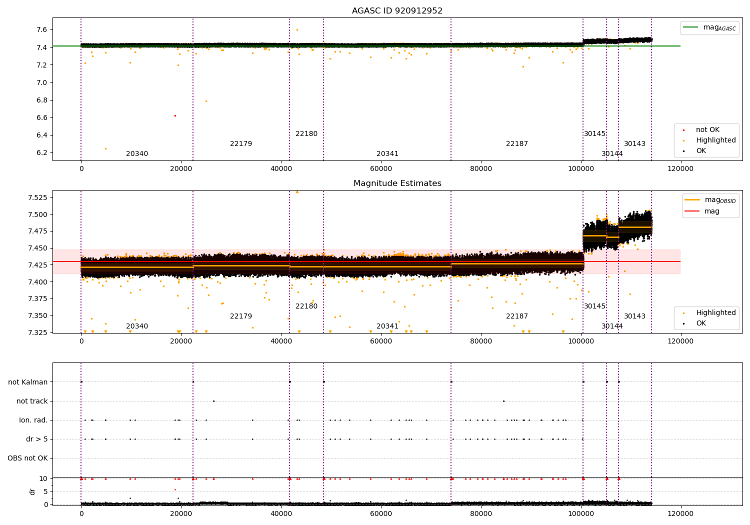The height and width of the screenshot is (525, 750).
Task: Click y-axis tick 6.2 on top plot
Action: click(41, 152)
